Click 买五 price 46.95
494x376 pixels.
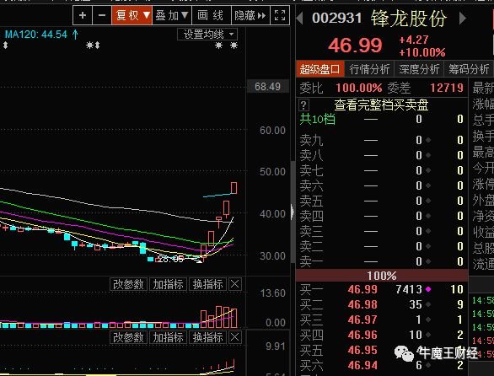[362, 350]
